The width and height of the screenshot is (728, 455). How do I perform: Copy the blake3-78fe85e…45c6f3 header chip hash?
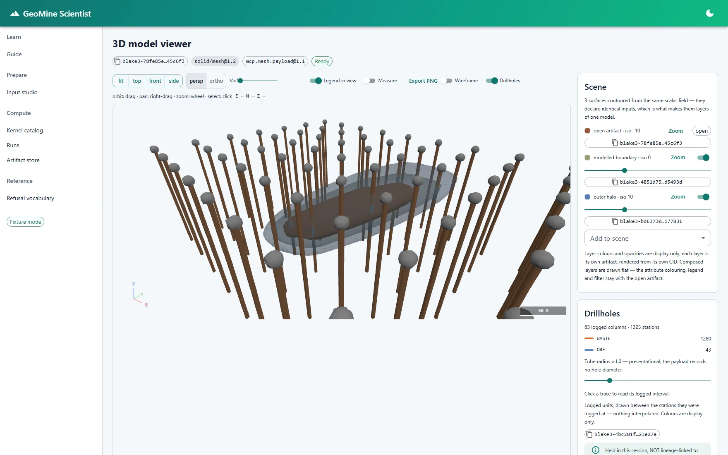[x=117, y=61]
